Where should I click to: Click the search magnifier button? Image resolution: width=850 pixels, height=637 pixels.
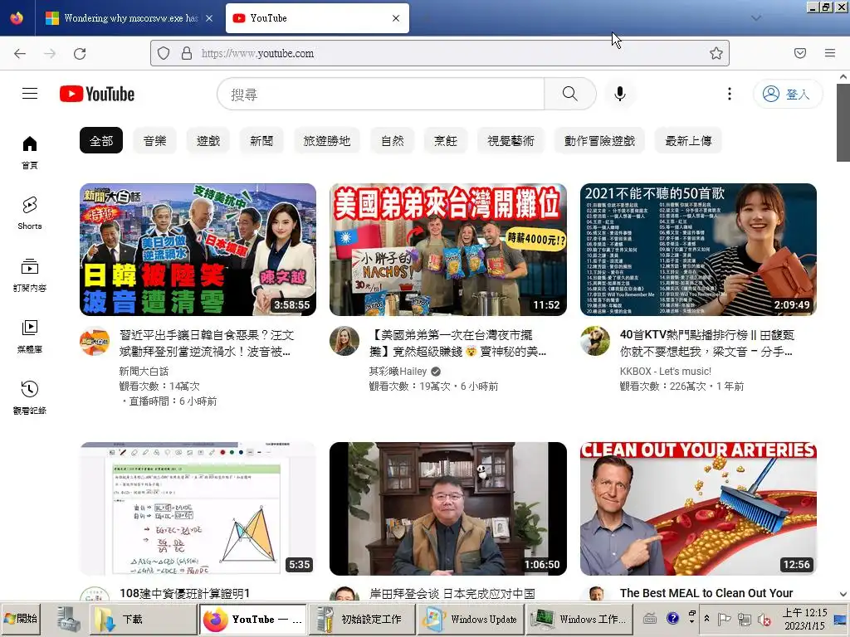click(x=569, y=94)
